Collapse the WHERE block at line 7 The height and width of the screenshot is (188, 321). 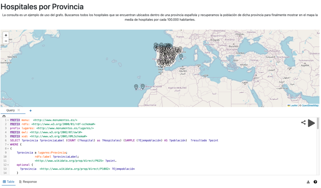click(8, 144)
